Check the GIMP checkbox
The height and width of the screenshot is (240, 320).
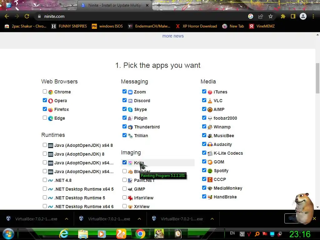pyautogui.click(x=124, y=189)
